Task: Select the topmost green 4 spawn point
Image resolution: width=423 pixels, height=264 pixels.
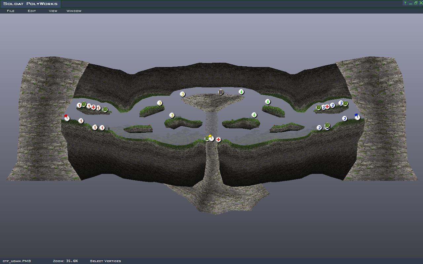Action: pyautogui.click(x=241, y=92)
